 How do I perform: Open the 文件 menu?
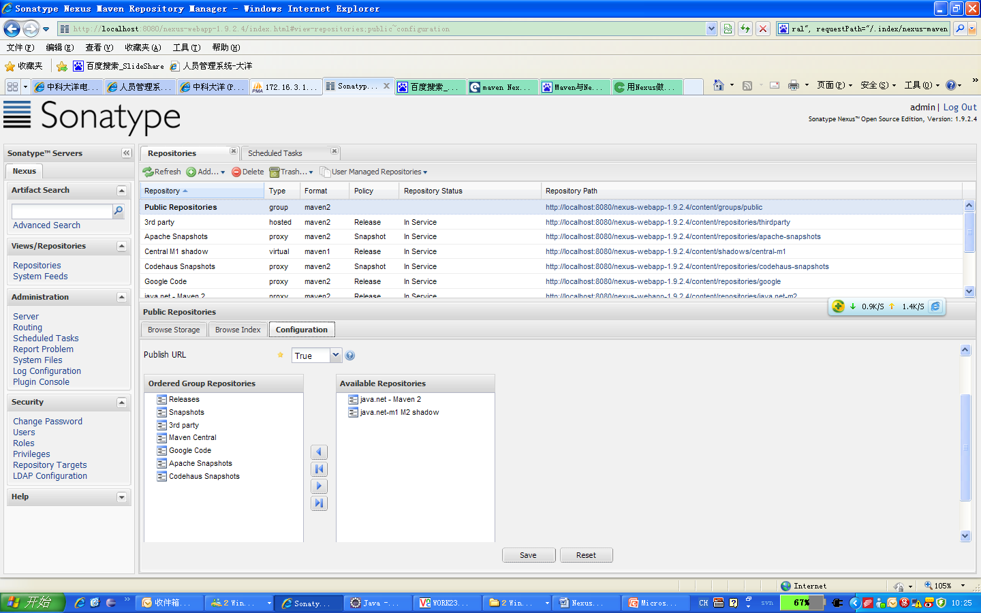tap(20, 47)
